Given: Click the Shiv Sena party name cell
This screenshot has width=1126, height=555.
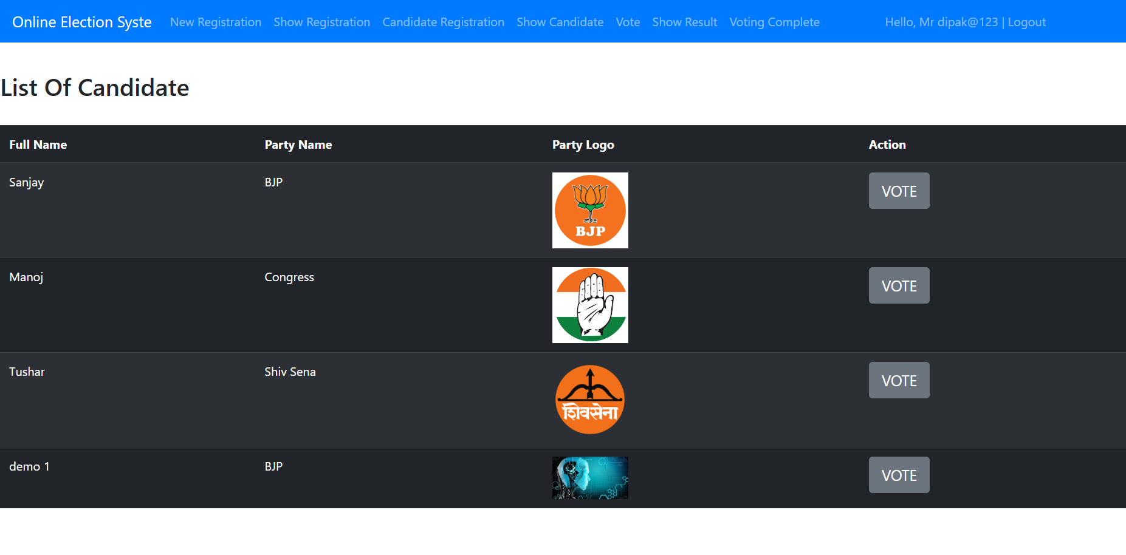Looking at the screenshot, I should (290, 372).
